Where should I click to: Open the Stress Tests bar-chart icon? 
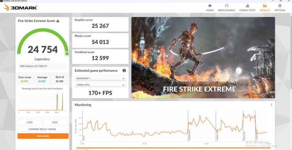[x=247, y=6]
